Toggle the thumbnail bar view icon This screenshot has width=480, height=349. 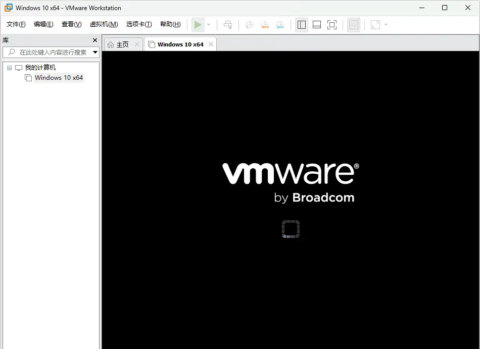pyautogui.click(x=317, y=25)
